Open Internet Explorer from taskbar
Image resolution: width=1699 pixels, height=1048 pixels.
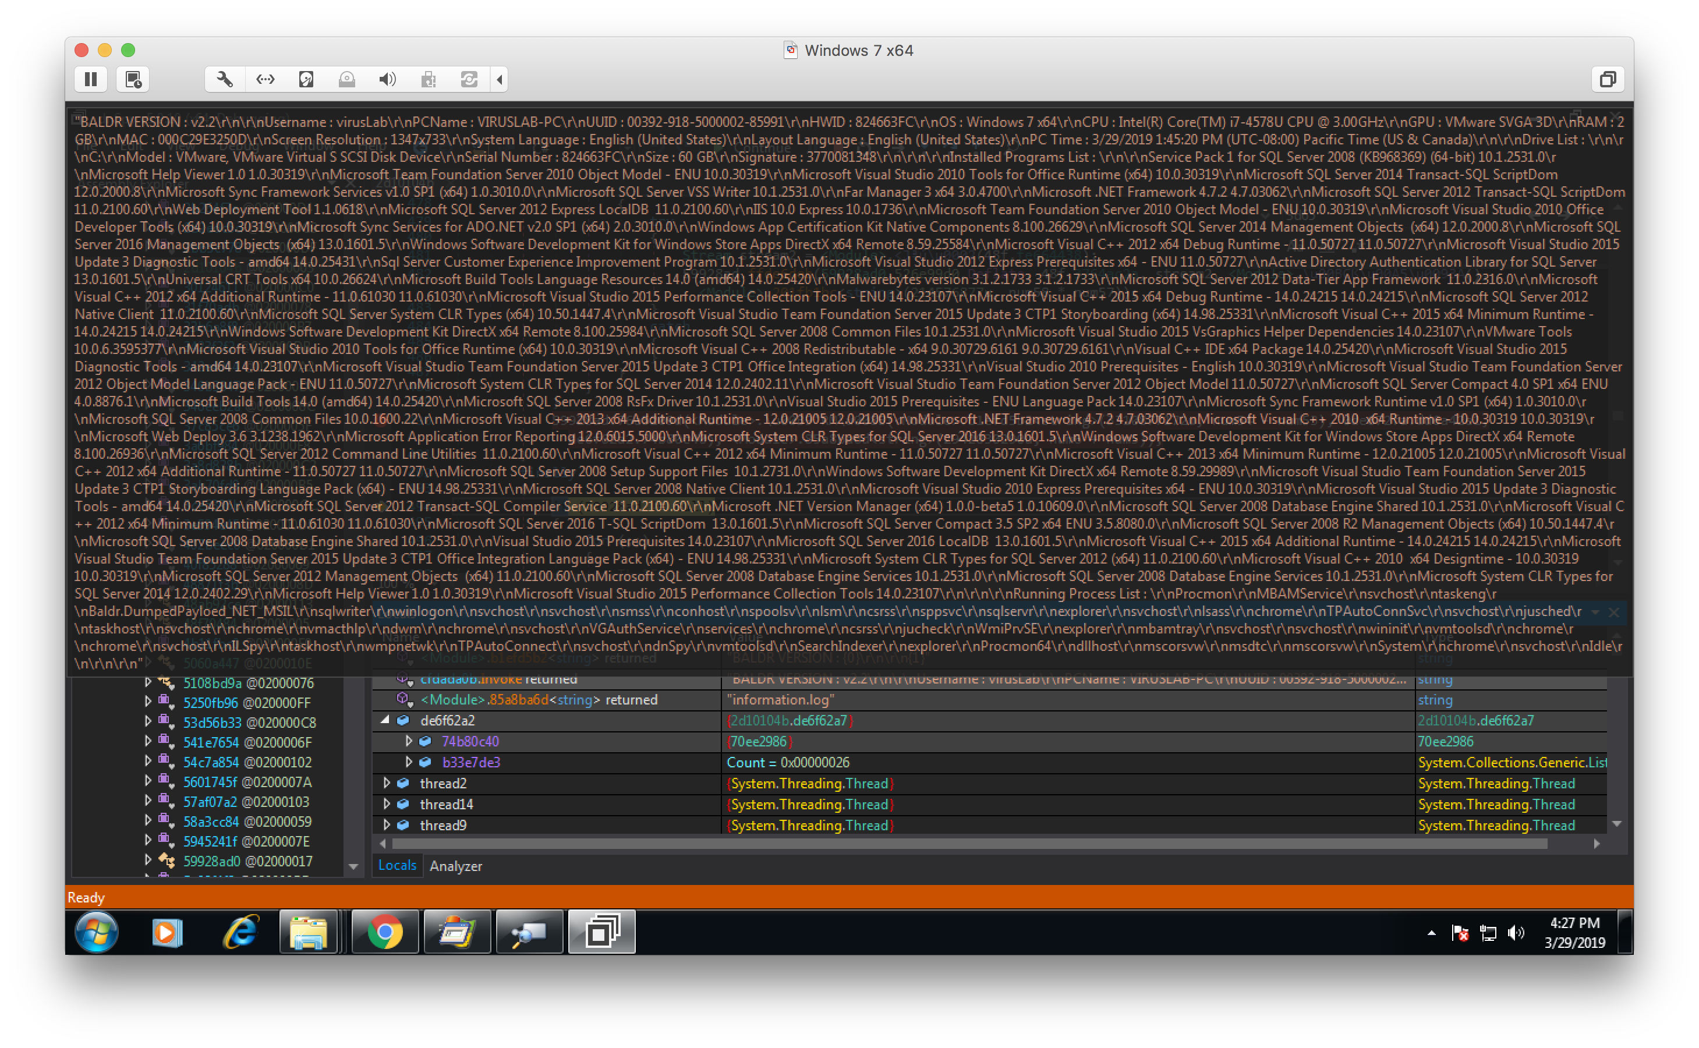click(x=240, y=932)
